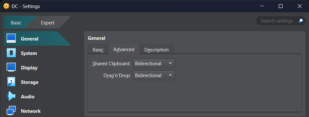
Task: Switch to Basic mode
Action: tap(16, 23)
